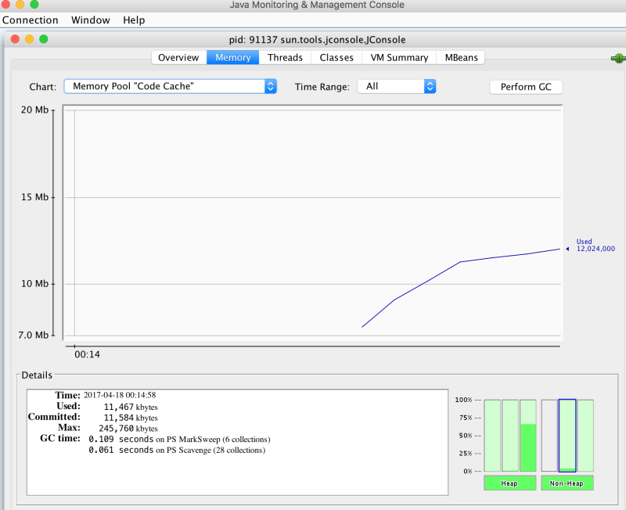Open the Window menu

(90, 20)
